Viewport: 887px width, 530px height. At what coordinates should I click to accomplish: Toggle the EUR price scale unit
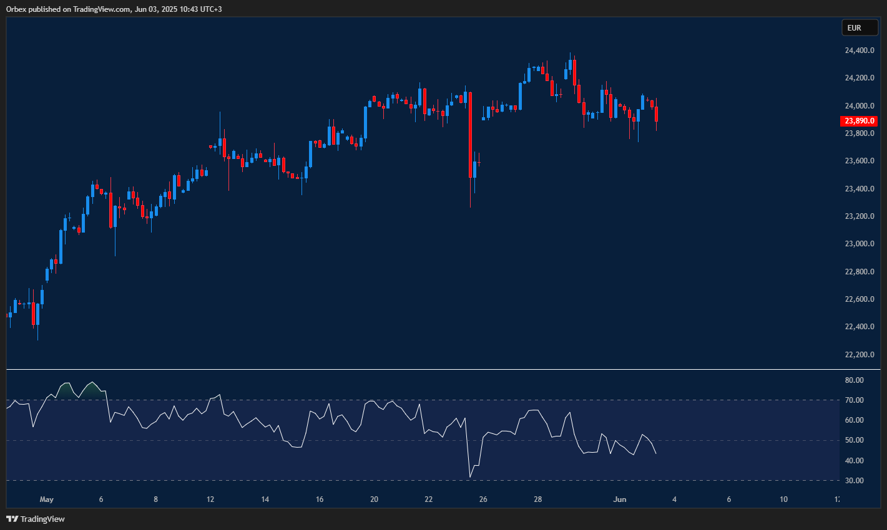point(860,27)
